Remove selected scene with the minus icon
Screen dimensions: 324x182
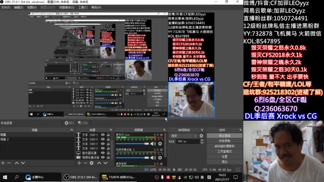(9, 163)
